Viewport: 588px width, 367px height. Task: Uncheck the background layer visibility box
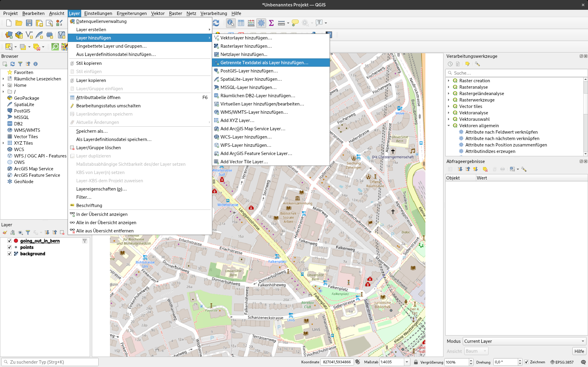click(x=9, y=254)
